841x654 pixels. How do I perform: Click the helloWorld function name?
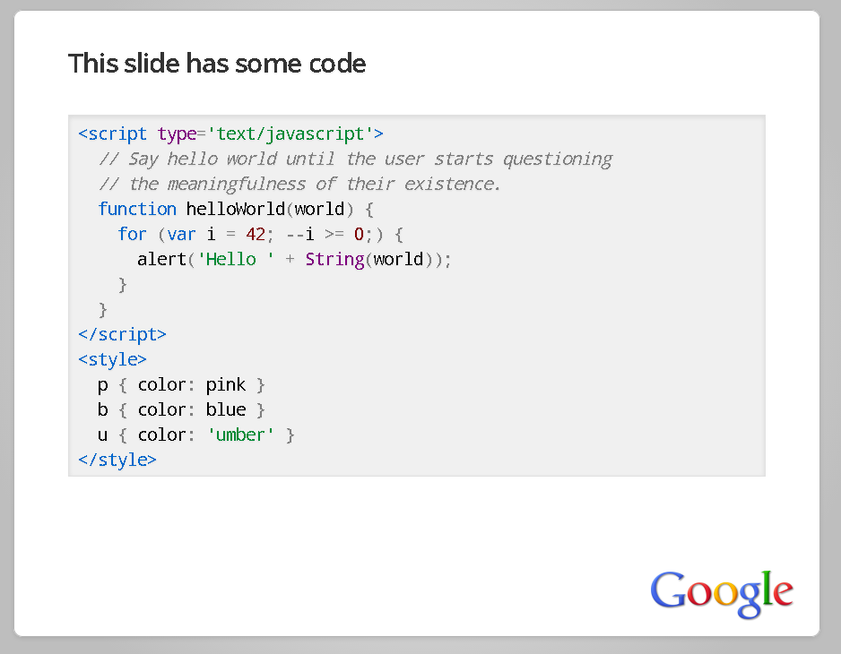[236, 209]
